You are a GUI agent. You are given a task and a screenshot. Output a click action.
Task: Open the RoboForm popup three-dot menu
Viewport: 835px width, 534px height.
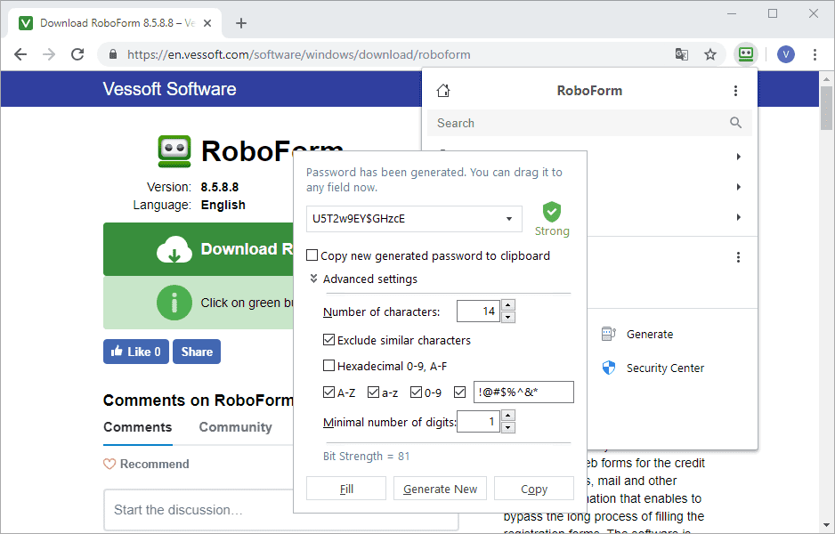coord(735,91)
